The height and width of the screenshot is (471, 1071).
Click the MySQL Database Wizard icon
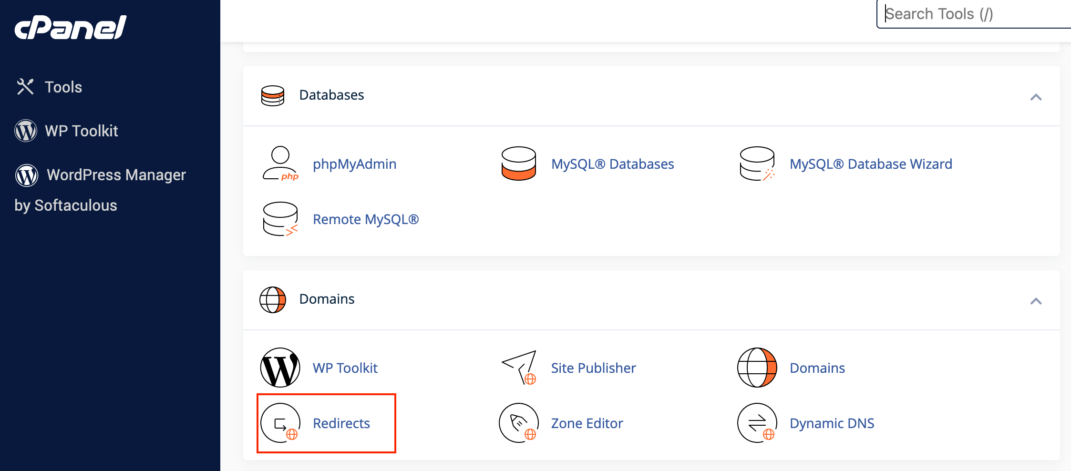pyautogui.click(x=757, y=164)
